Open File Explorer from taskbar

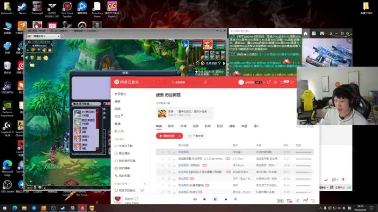[x=24, y=208]
